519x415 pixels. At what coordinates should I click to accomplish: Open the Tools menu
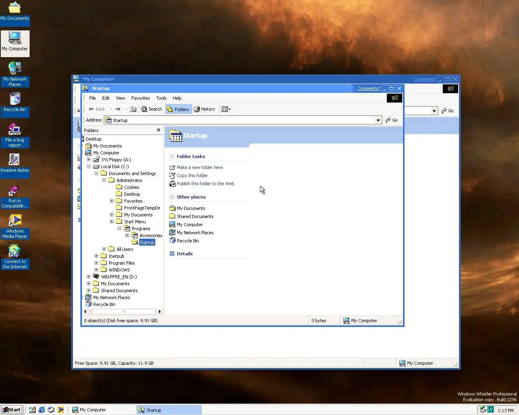pos(161,98)
